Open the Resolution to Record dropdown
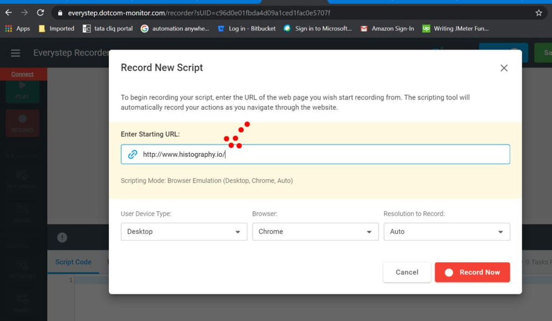The width and height of the screenshot is (552, 321). point(446,232)
